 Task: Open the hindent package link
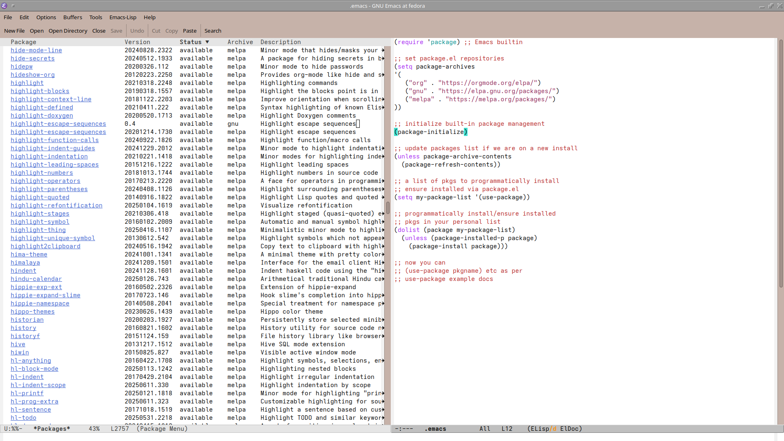pos(23,271)
